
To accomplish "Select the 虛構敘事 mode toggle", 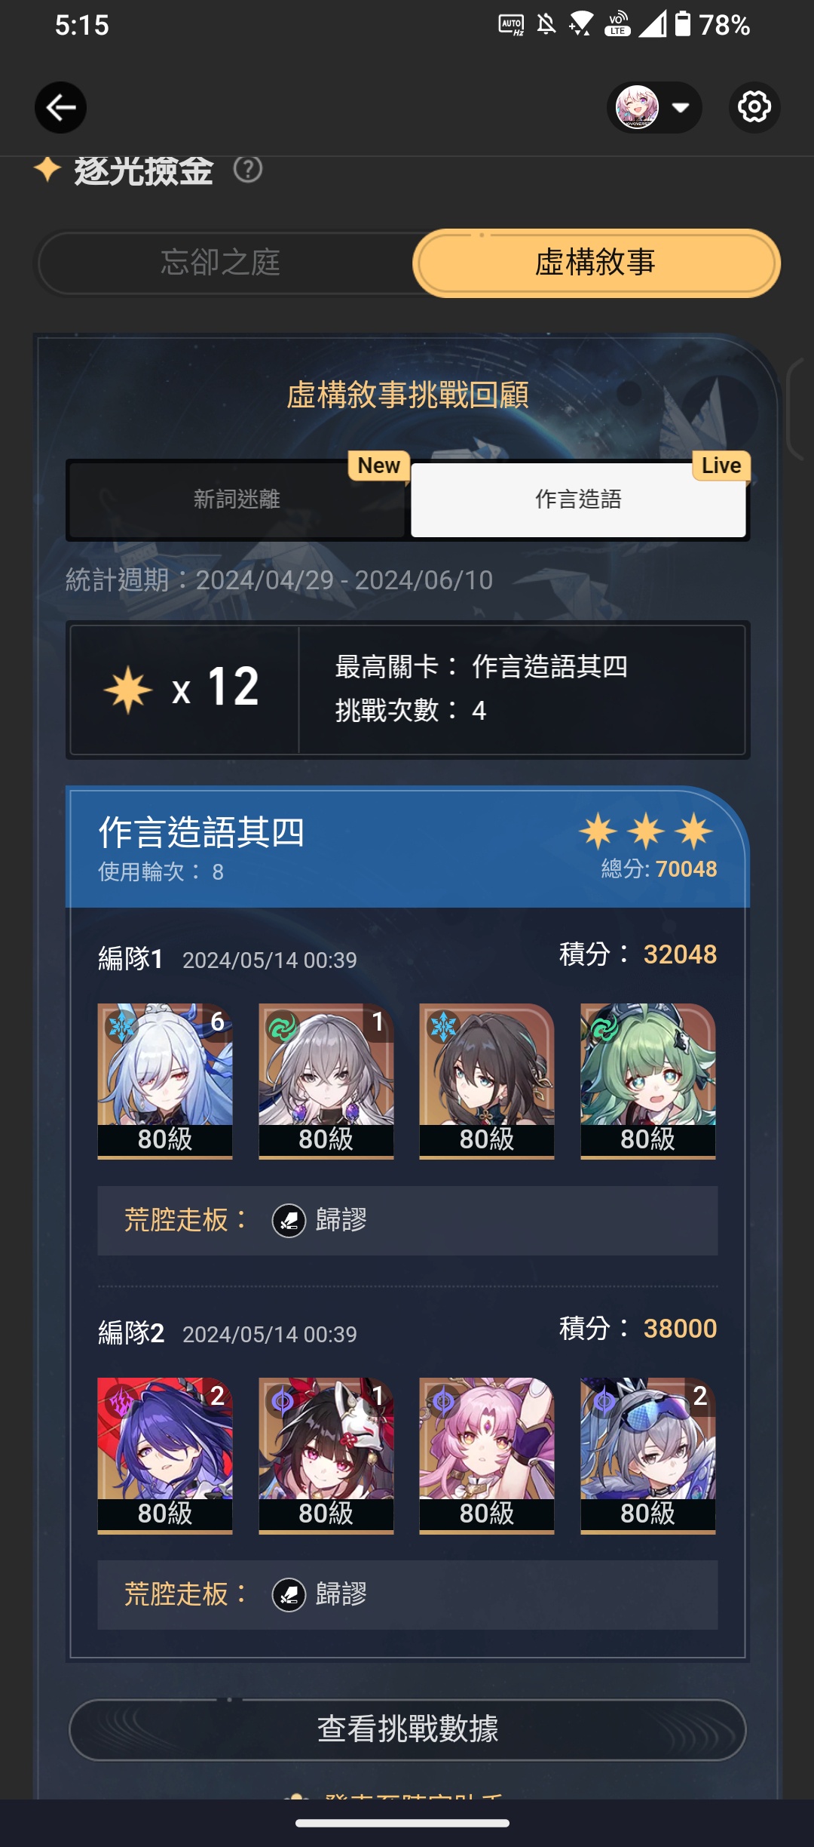I will 596,263.
